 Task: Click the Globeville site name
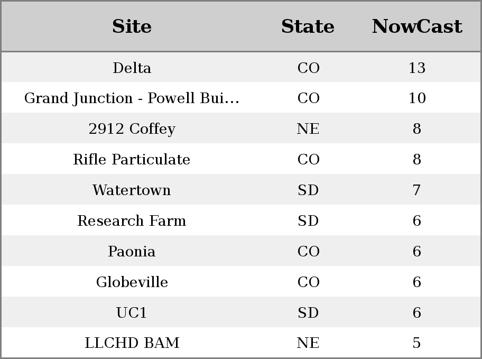tap(132, 282)
